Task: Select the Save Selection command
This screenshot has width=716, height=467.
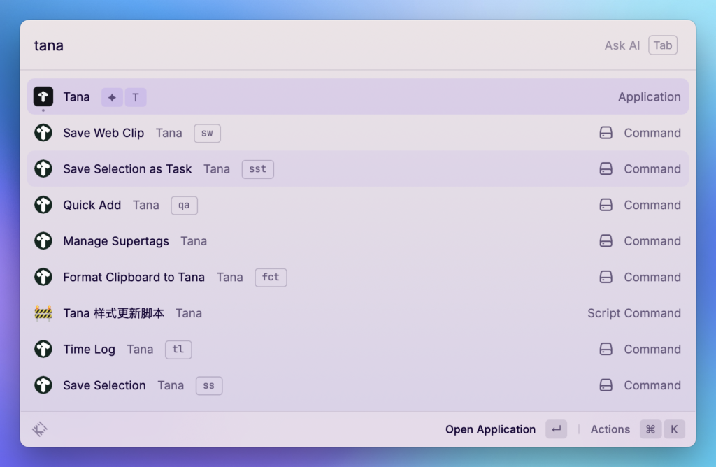Action: pos(358,385)
